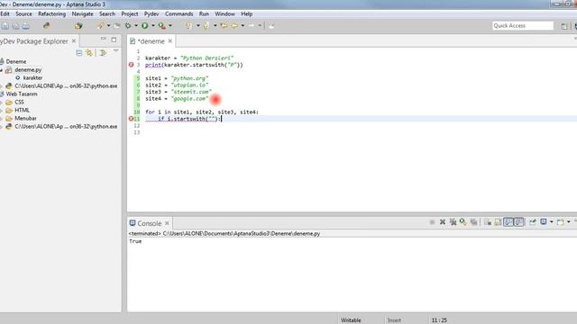
Task: Click the error marker on line 3
Action: (131, 65)
